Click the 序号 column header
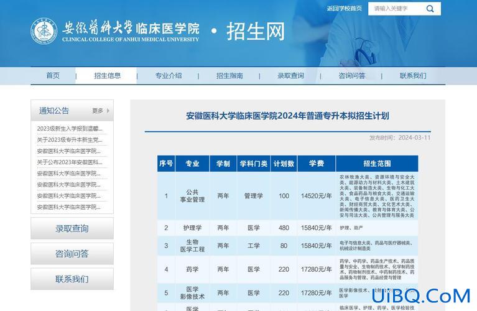Screen dimensions: 477x311 (x=166, y=164)
